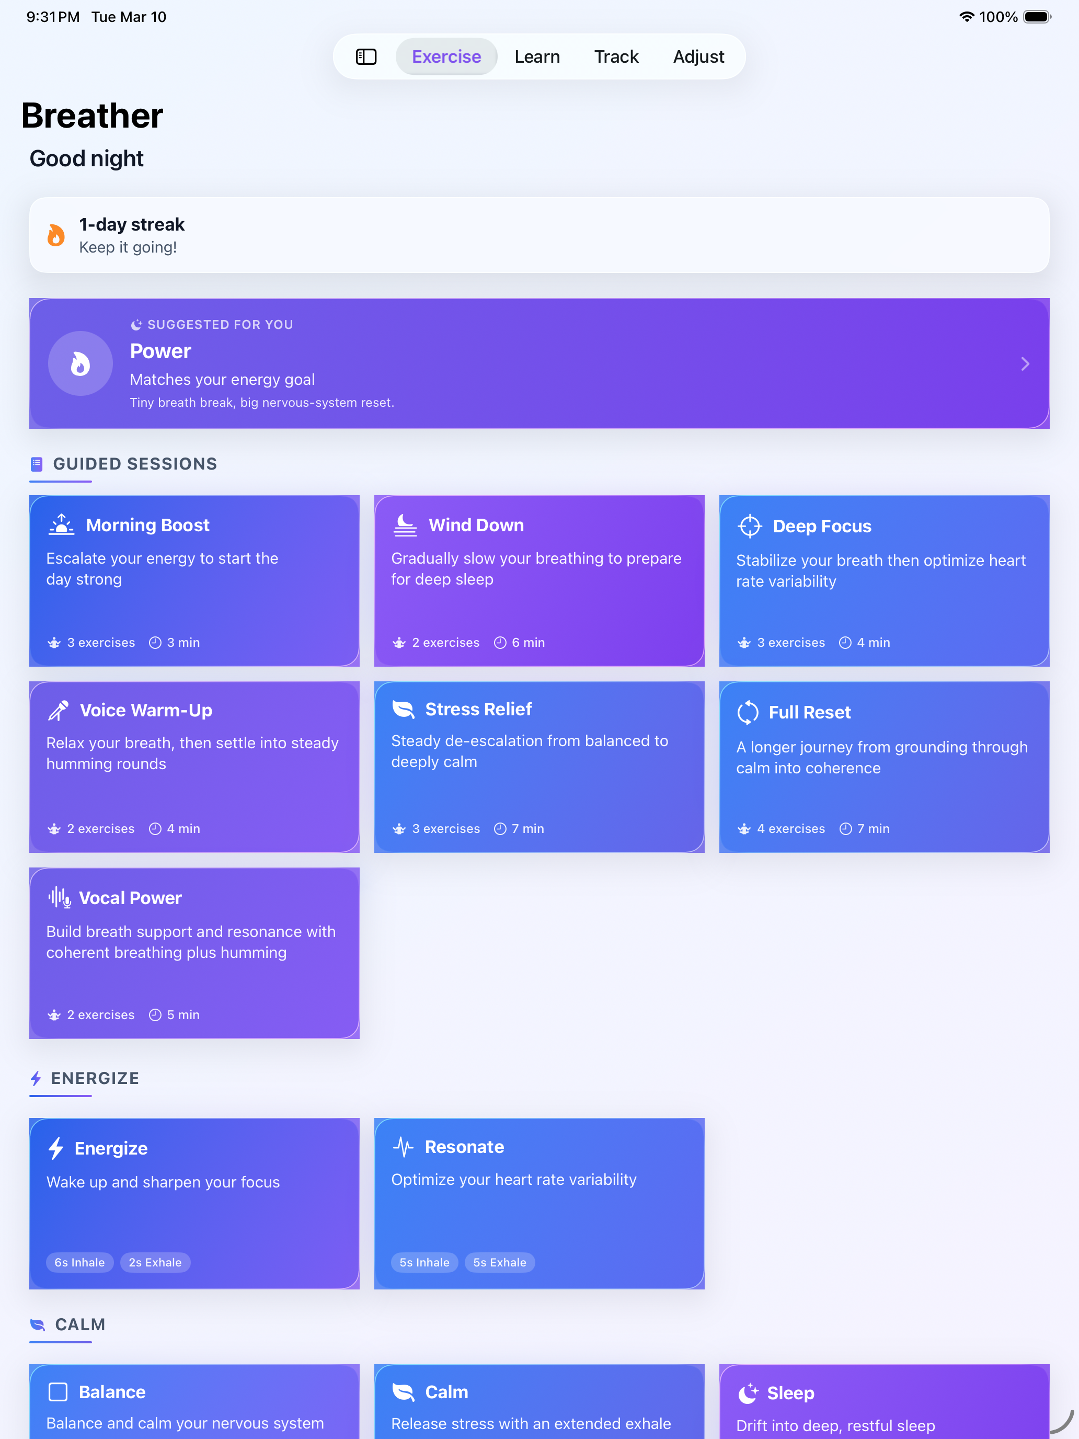Click the Resonate heartbeat icon
Screen dimensions: 1079x1439
point(403,1147)
